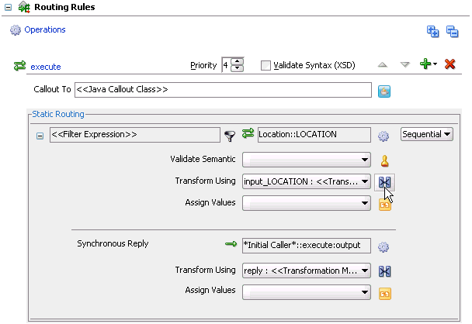Select Schematron file via Validate Semantic icon

tap(384, 160)
